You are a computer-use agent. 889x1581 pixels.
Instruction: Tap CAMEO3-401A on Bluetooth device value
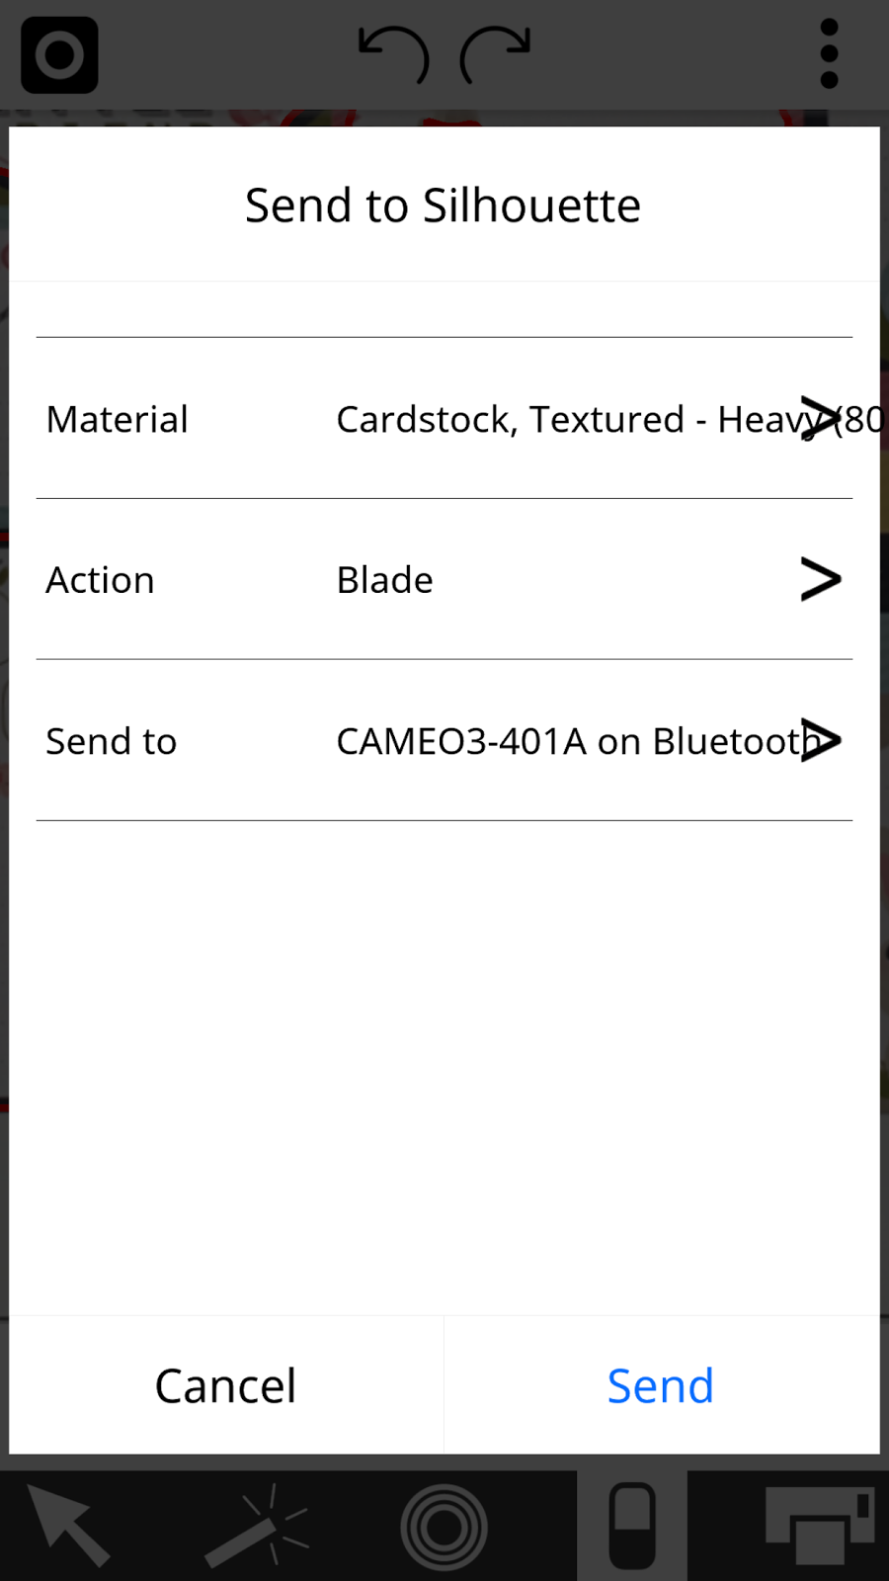point(579,741)
